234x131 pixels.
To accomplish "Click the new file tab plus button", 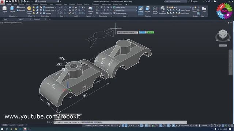I will (x=50, y=19).
